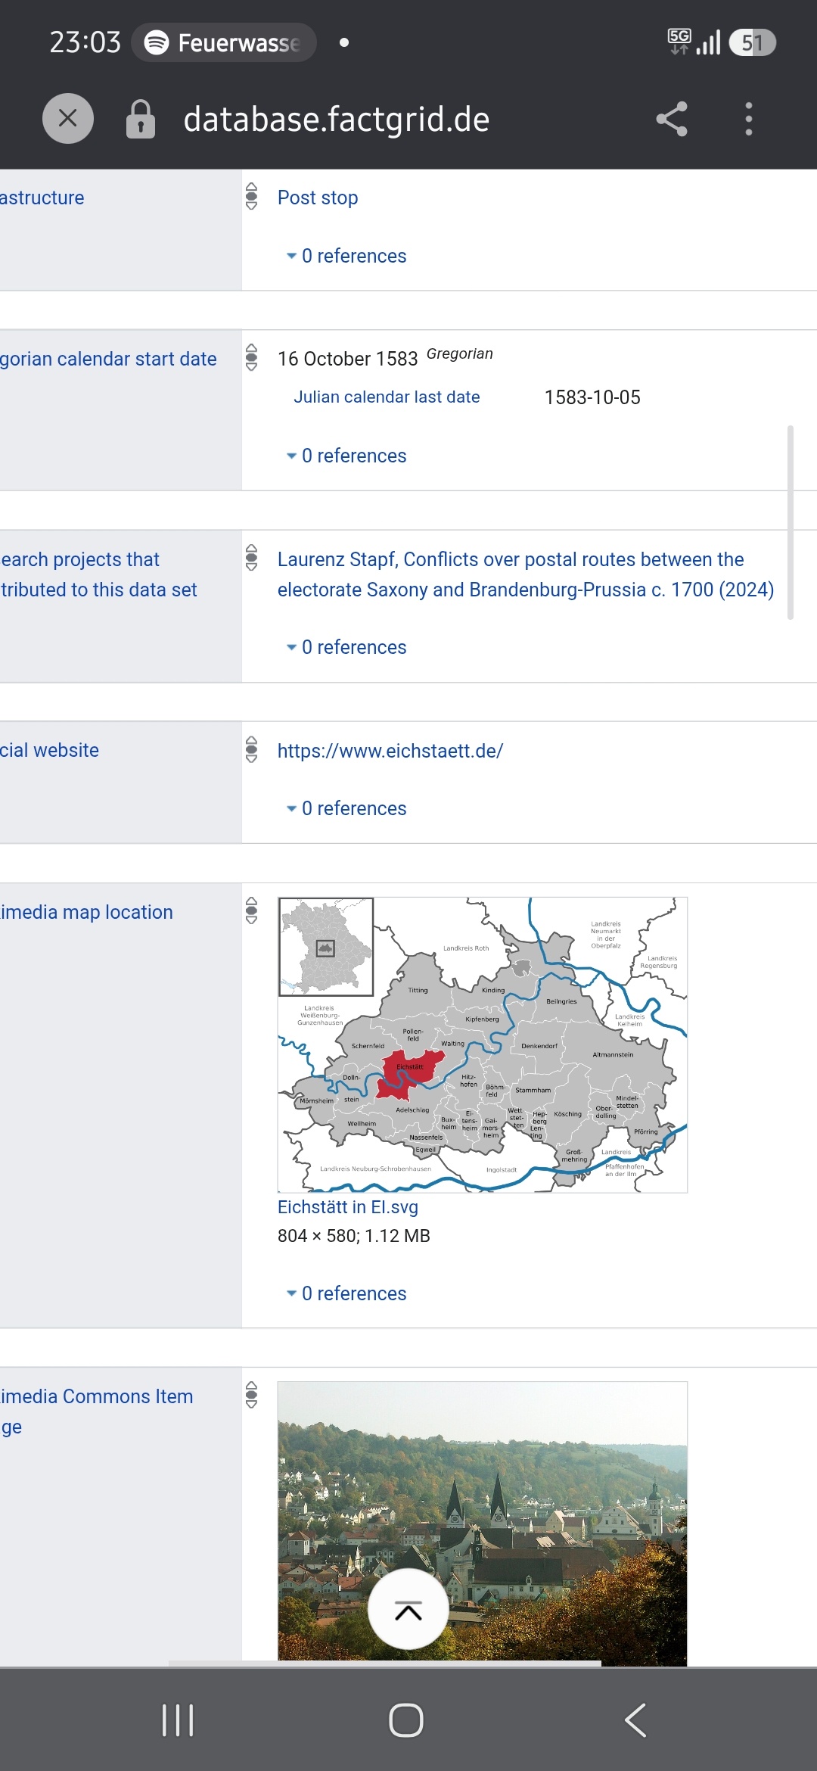Open the https://www.eichstaett.de/ link
Screen dimensions: 817x1771
pos(390,751)
